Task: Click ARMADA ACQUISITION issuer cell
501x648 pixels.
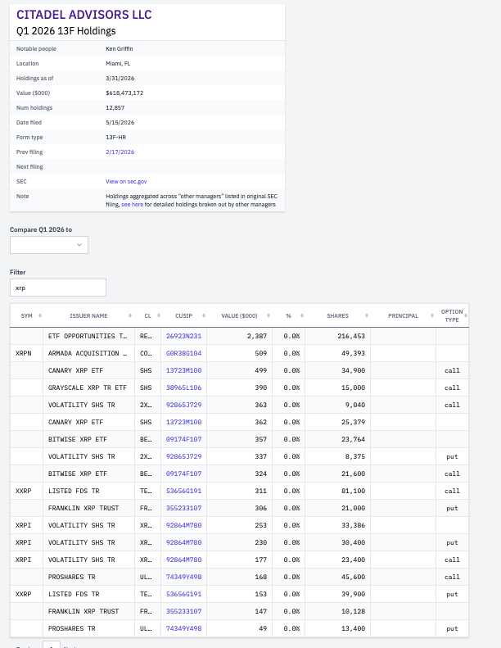Action: 88,353
